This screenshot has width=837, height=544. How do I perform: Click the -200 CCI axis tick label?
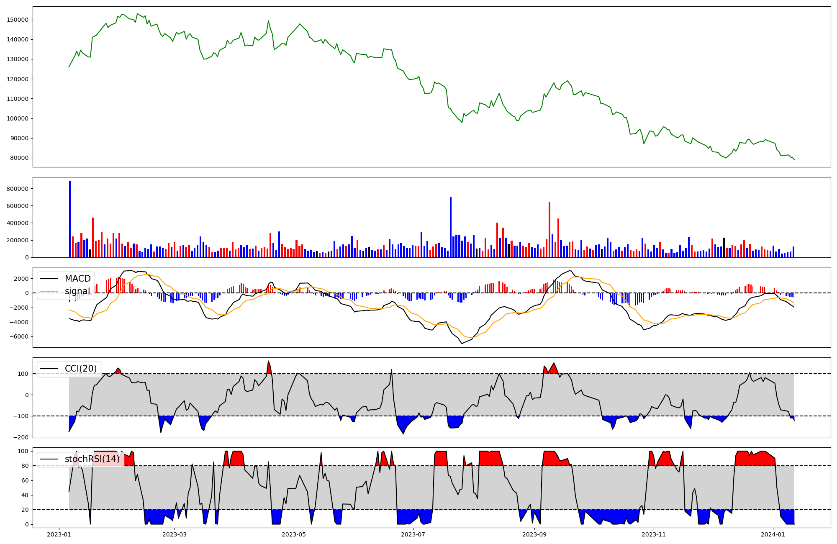[21, 437]
